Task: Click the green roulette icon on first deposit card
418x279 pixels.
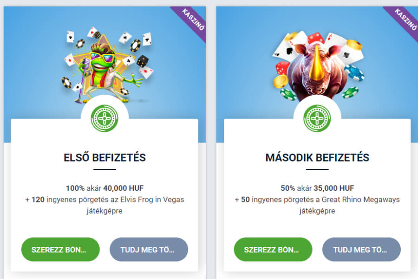Action: pyautogui.click(x=104, y=118)
